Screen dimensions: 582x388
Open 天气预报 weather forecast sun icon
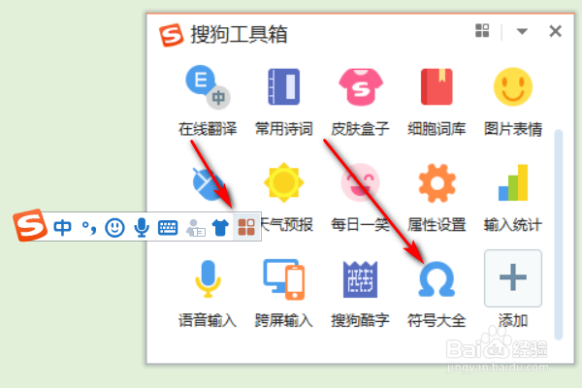284,182
